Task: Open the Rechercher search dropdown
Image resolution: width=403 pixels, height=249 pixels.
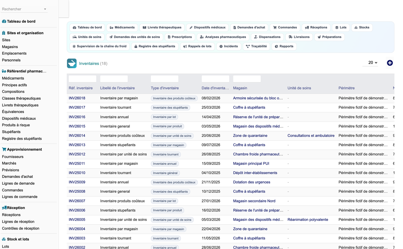Action: click(x=24, y=9)
